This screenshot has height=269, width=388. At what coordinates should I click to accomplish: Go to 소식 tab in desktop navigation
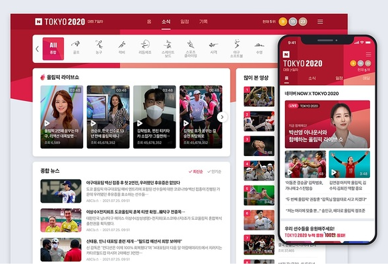[166, 22]
